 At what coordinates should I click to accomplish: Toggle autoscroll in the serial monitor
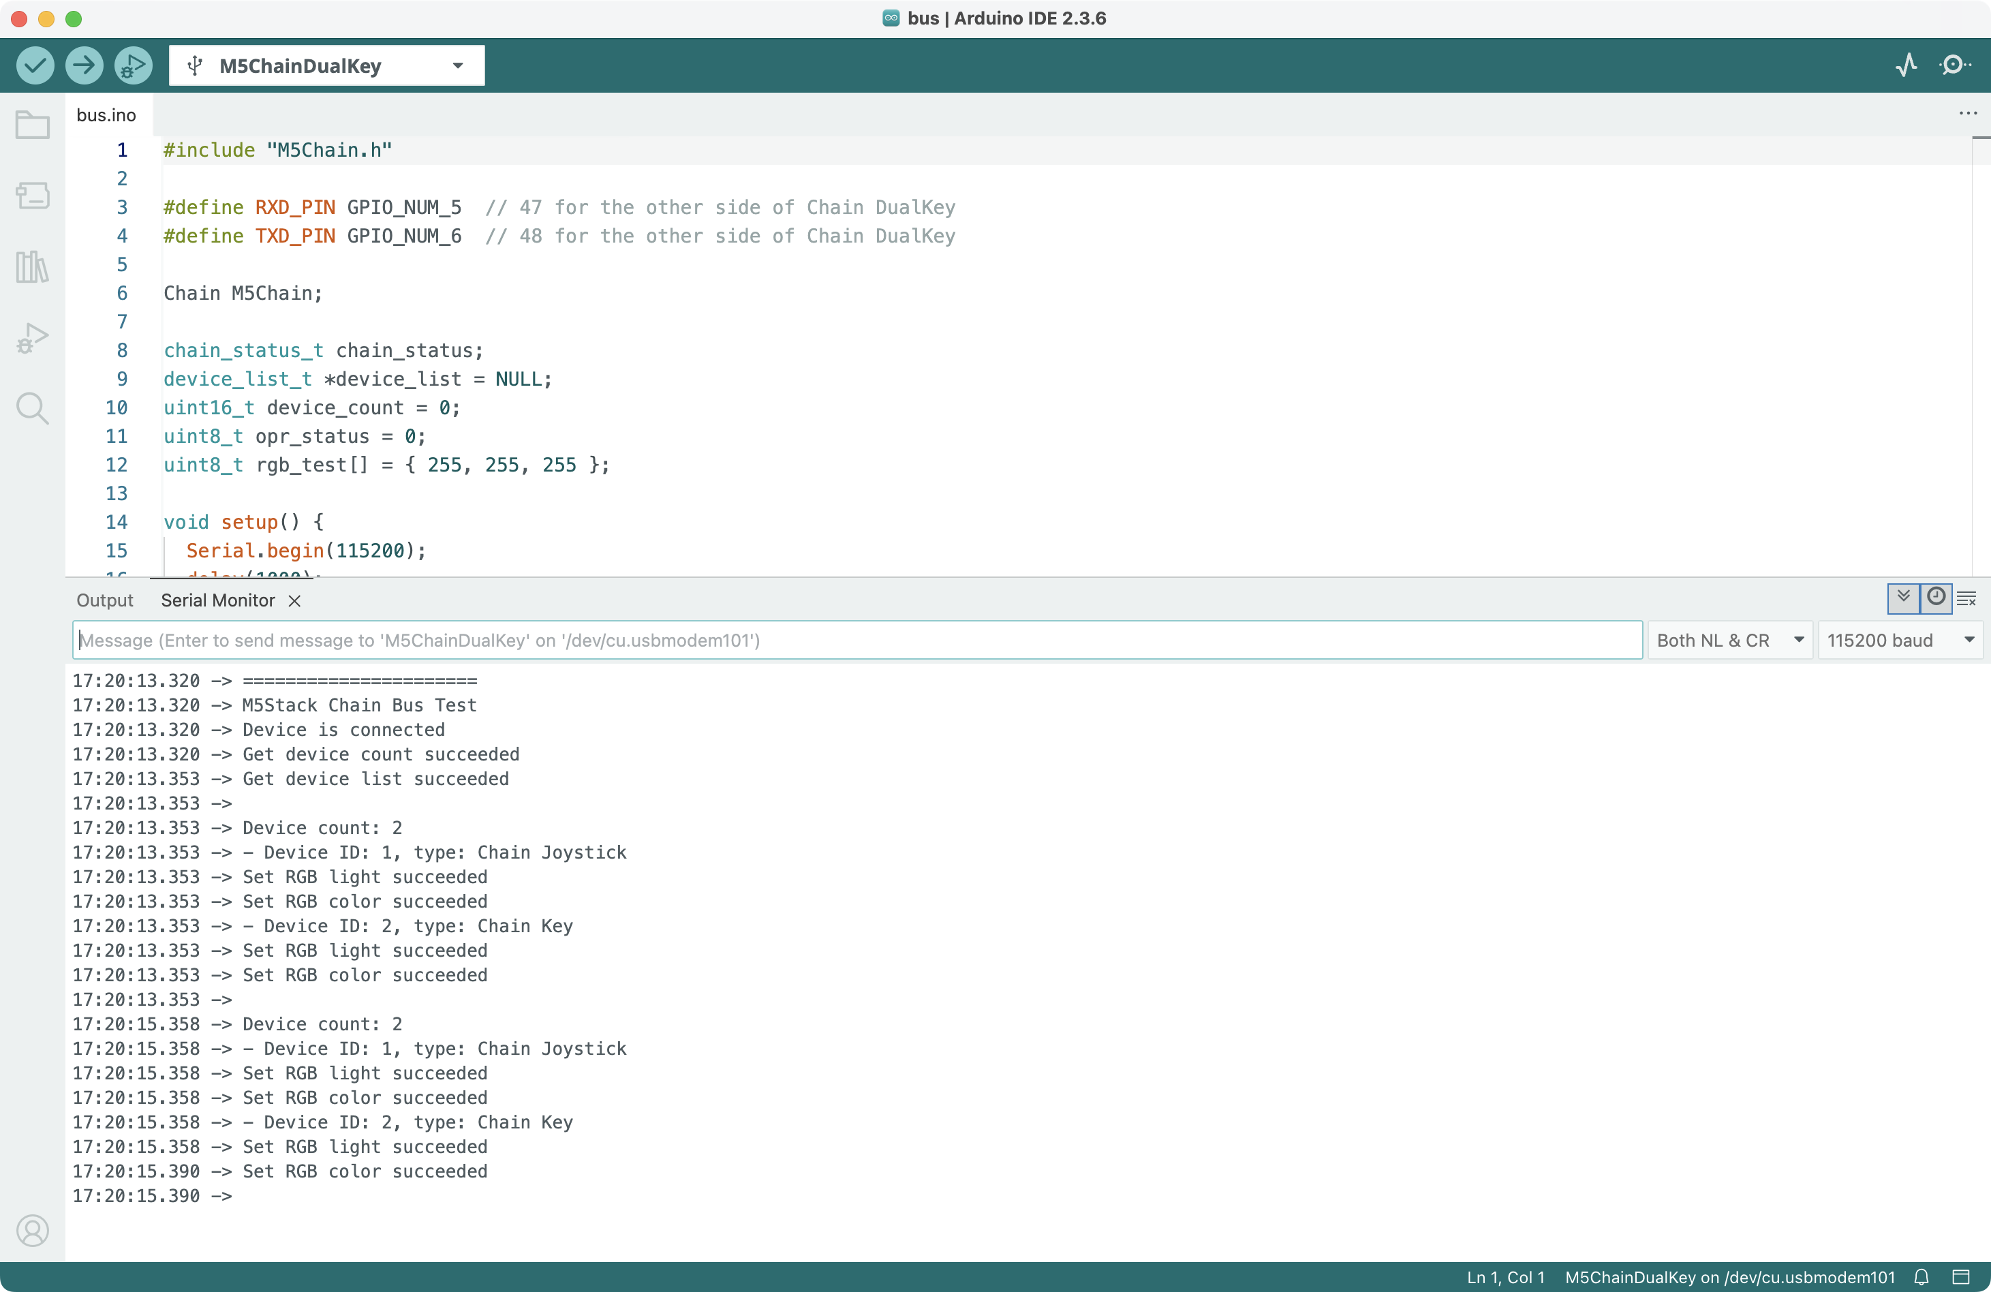(1903, 598)
